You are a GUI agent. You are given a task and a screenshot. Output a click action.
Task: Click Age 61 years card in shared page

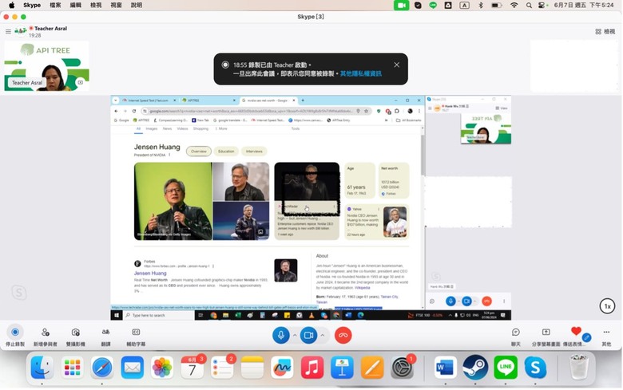click(x=359, y=181)
